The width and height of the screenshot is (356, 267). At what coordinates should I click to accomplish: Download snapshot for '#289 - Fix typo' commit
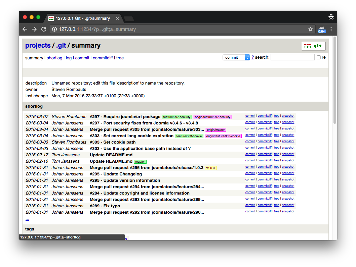[x=288, y=205]
